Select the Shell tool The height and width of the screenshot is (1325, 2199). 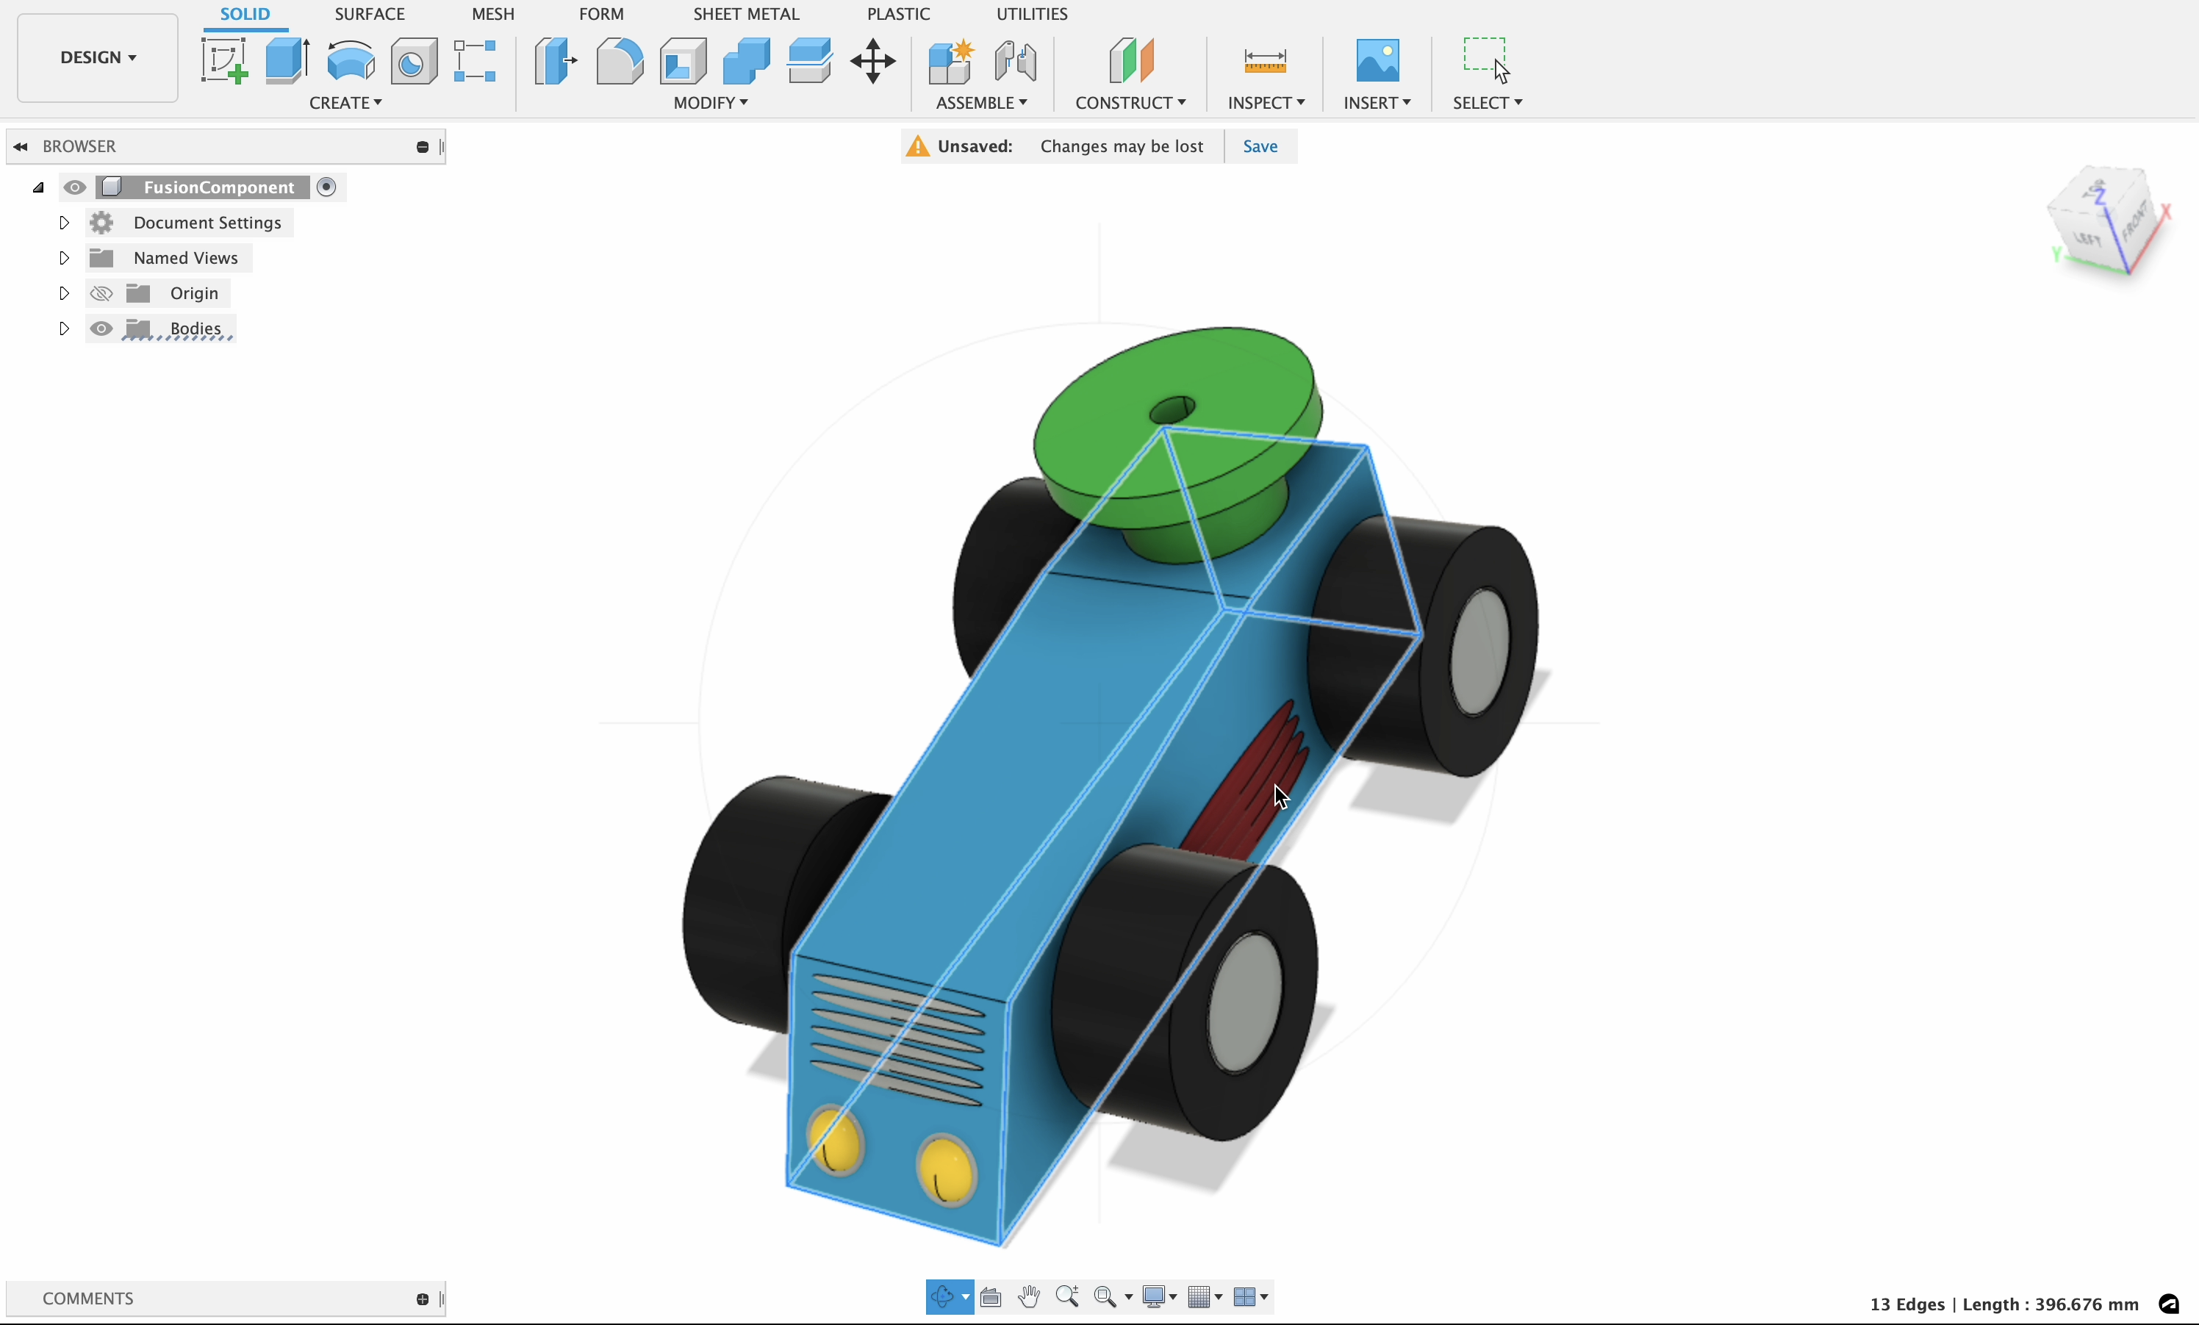(x=684, y=61)
